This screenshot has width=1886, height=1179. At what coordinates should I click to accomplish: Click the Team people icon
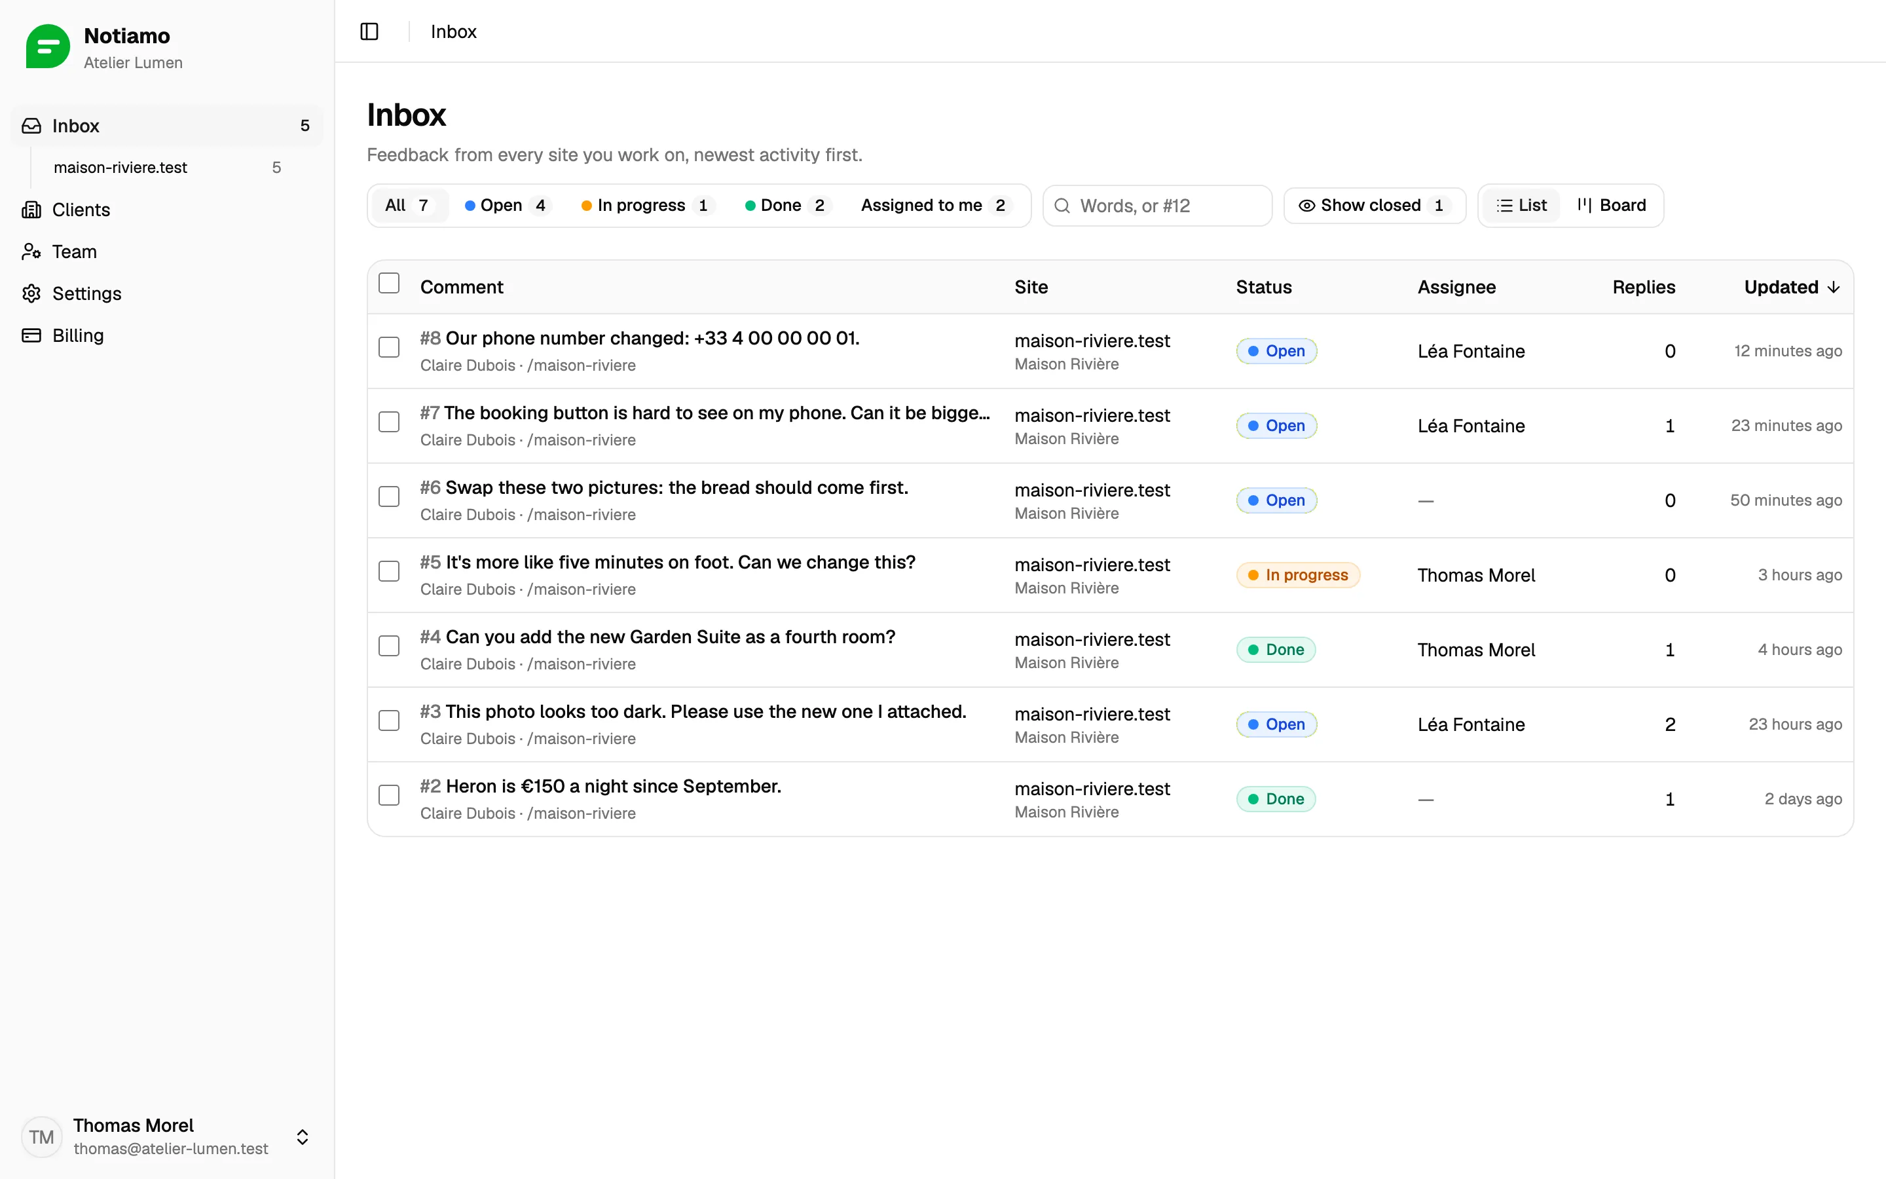point(31,252)
